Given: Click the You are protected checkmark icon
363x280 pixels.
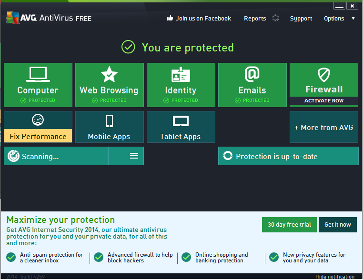Looking at the screenshot, I should click(128, 47).
